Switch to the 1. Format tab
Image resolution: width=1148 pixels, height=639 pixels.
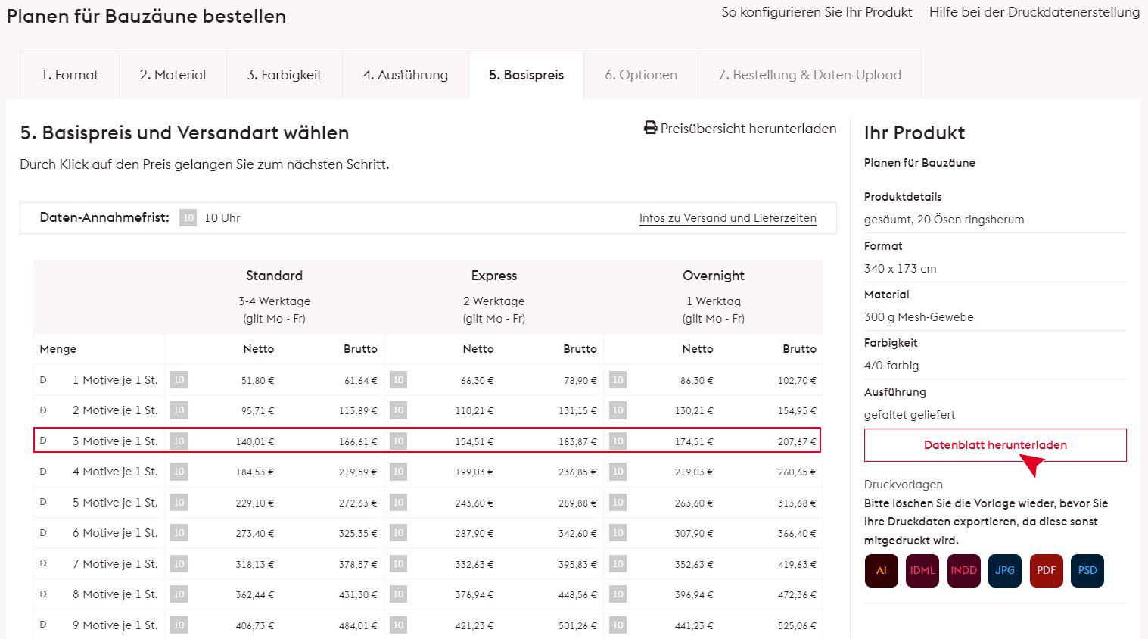[70, 75]
